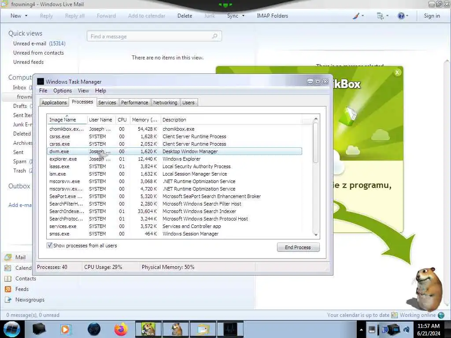Open the Task Manager File menu
Viewport: 451px width, 338px height.
(x=43, y=91)
